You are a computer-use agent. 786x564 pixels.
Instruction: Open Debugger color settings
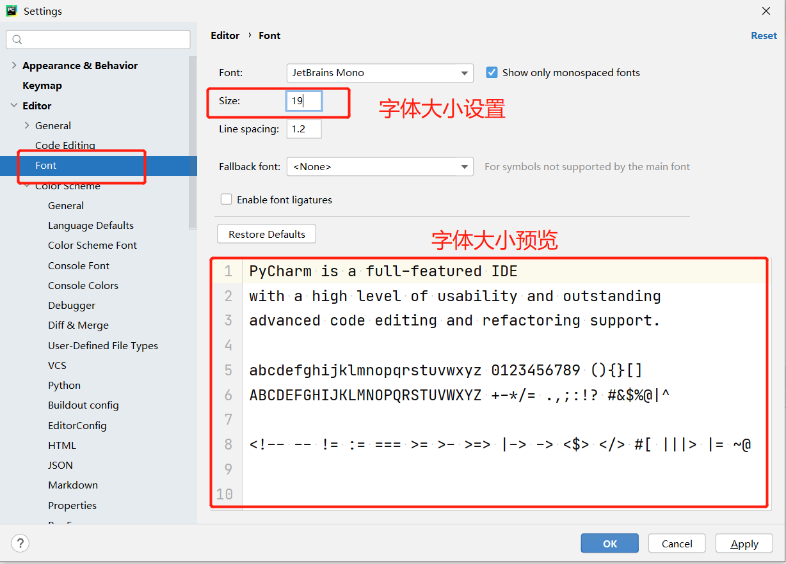[72, 305]
